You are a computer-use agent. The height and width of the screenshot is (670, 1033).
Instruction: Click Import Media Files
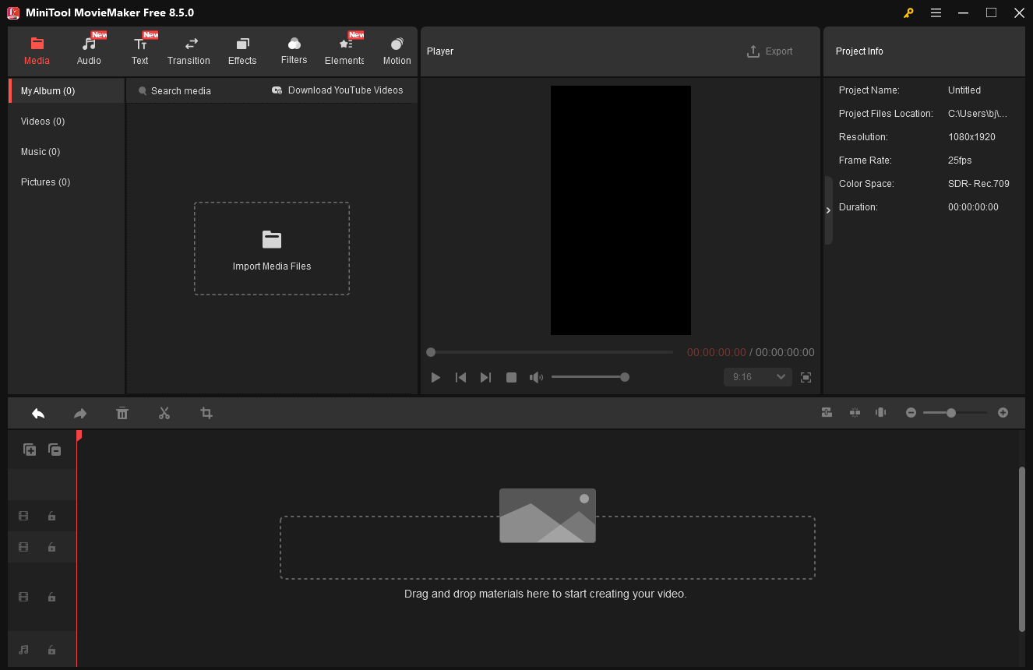(271, 248)
